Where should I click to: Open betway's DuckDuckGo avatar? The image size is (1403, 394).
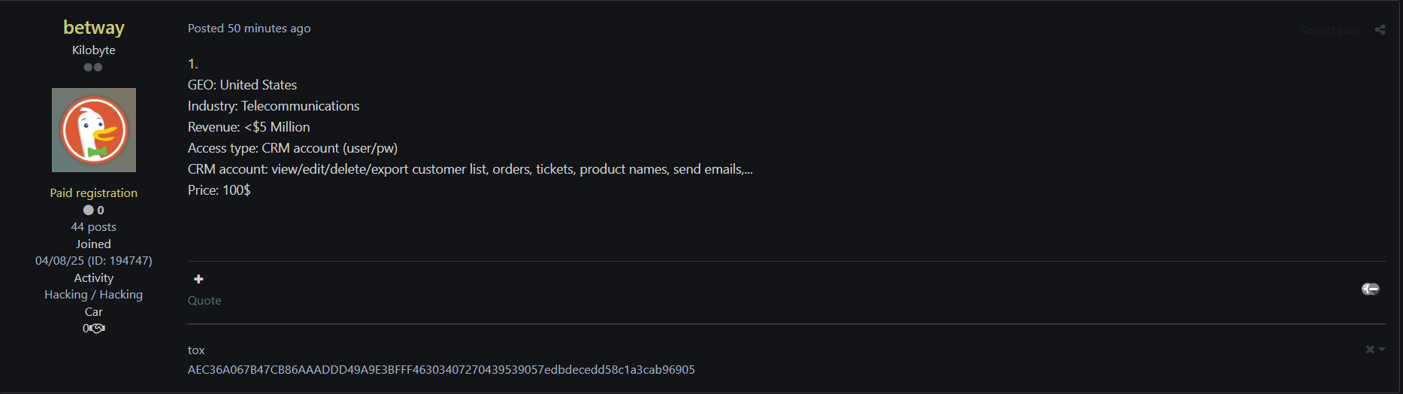click(94, 130)
